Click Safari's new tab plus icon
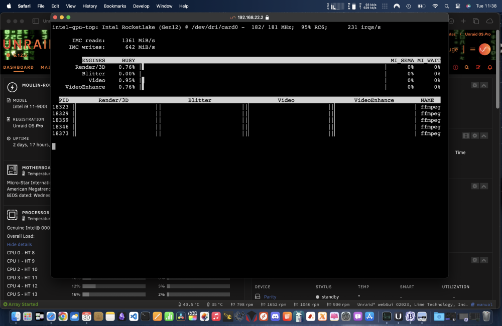 pos(463,21)
